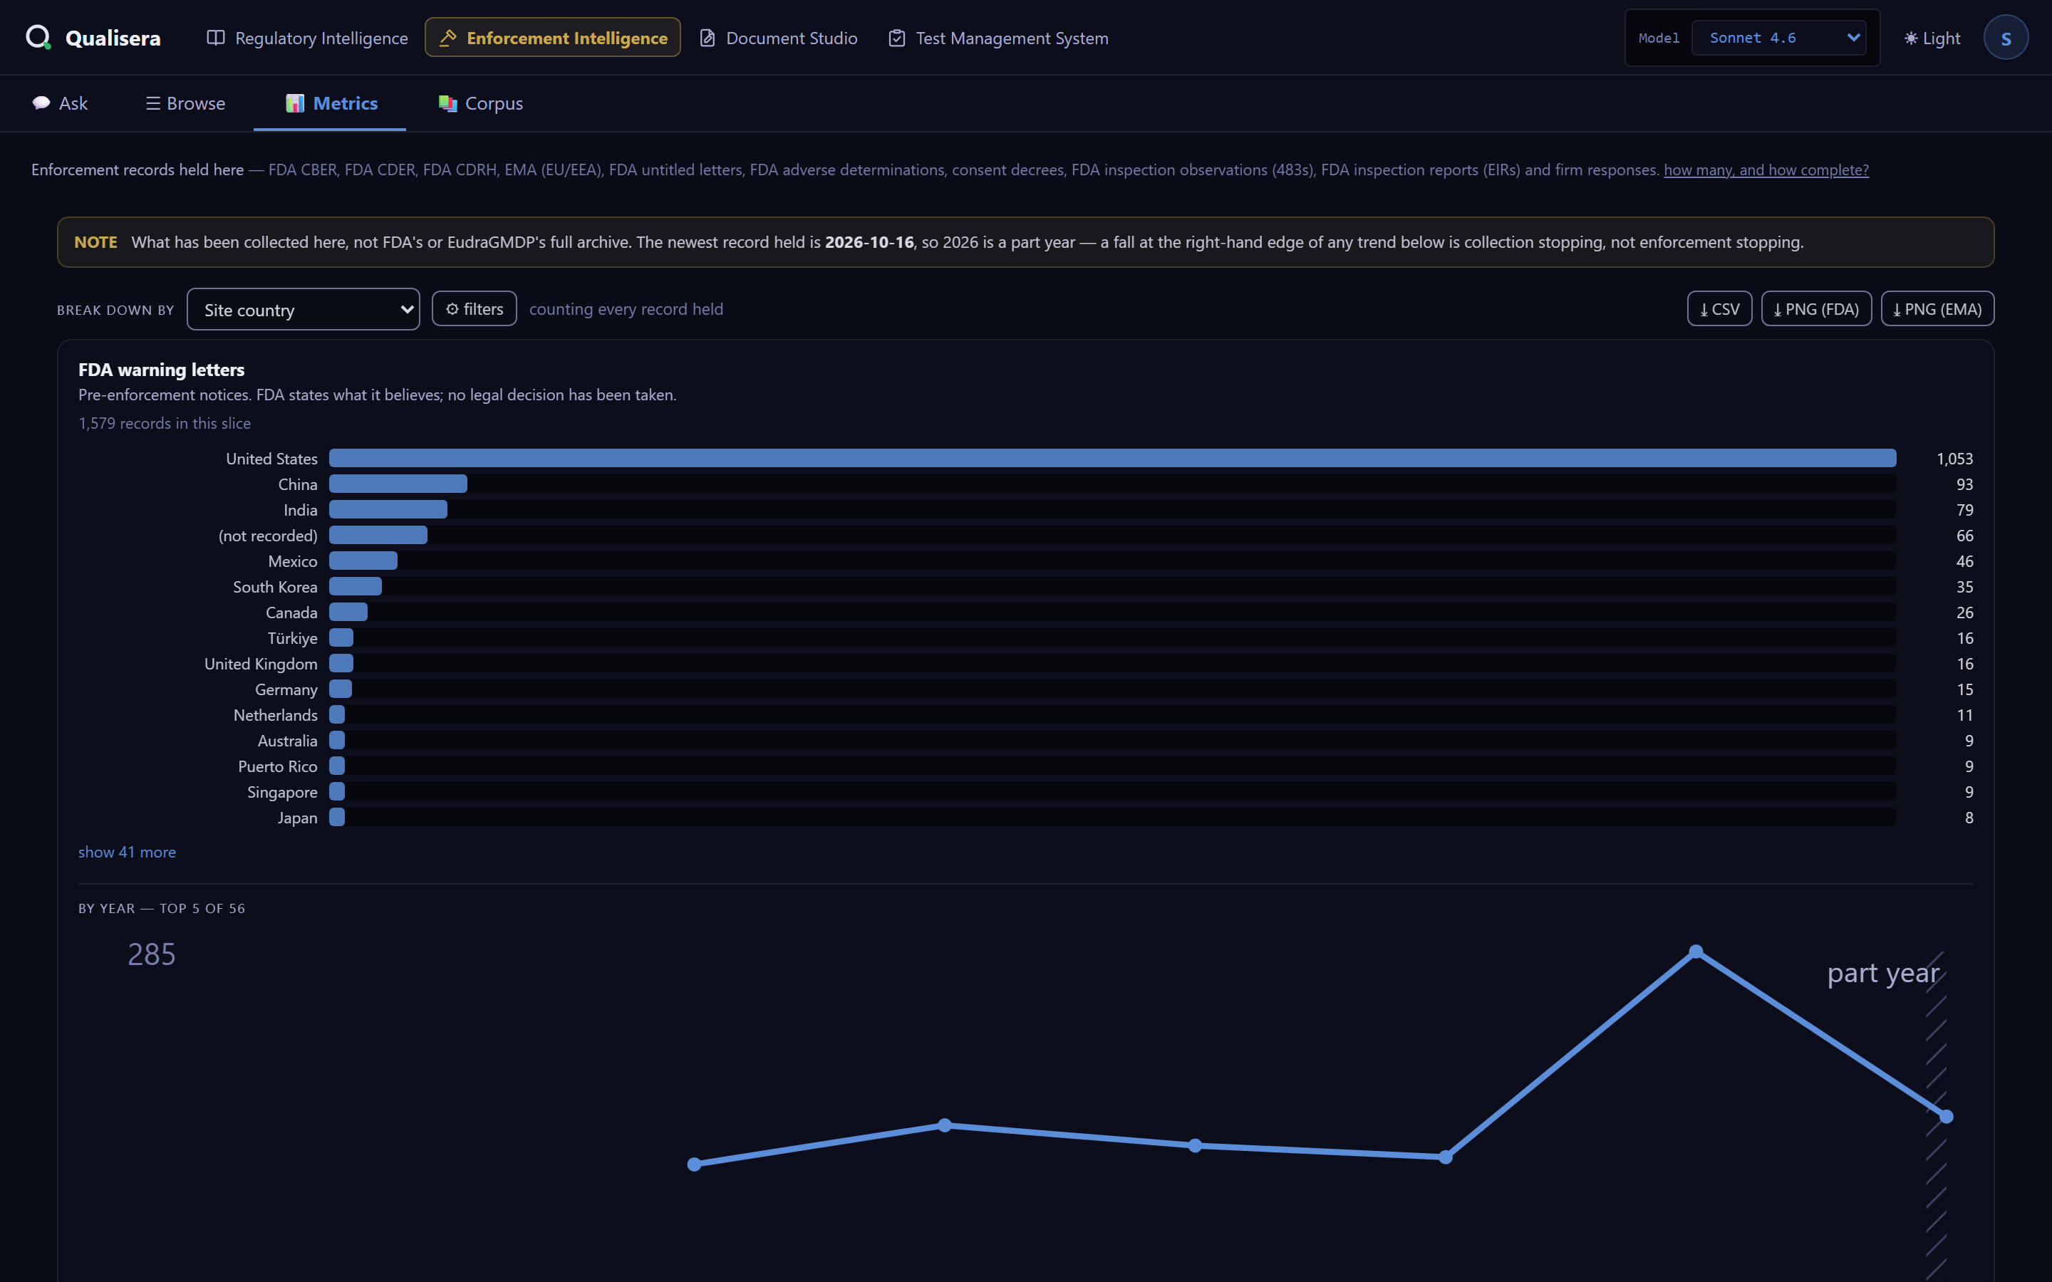This screenshot has width=2052, height=1282.
Task: Click the Qualisera logo icon
Action: 38,37
